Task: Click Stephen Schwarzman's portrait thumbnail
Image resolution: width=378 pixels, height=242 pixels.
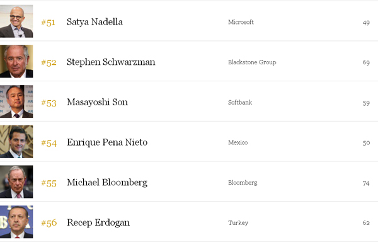Action: 16,61
